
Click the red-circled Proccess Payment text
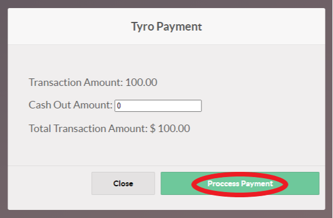240,183
